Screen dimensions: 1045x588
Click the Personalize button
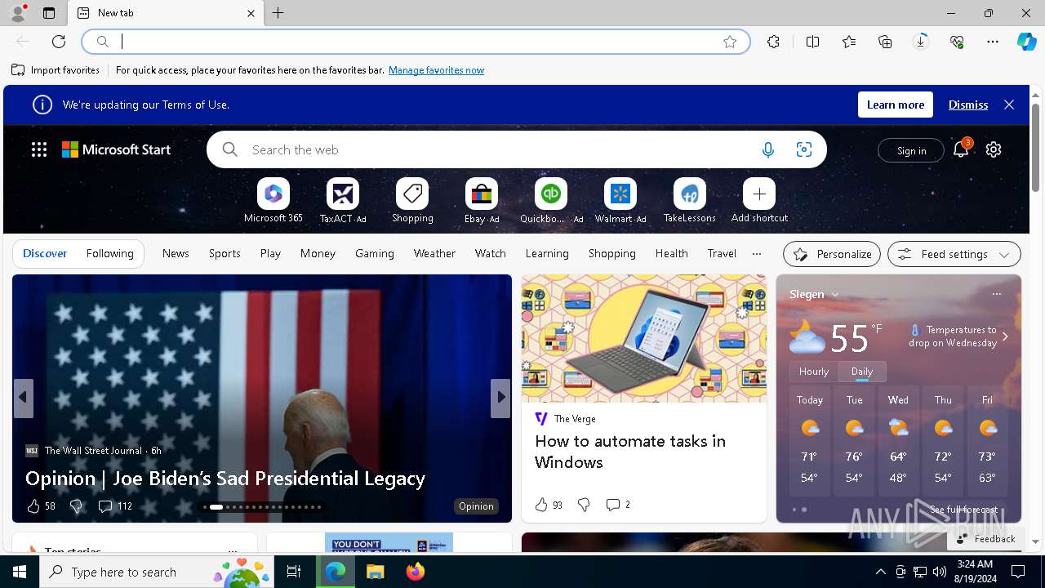[832, 254]
